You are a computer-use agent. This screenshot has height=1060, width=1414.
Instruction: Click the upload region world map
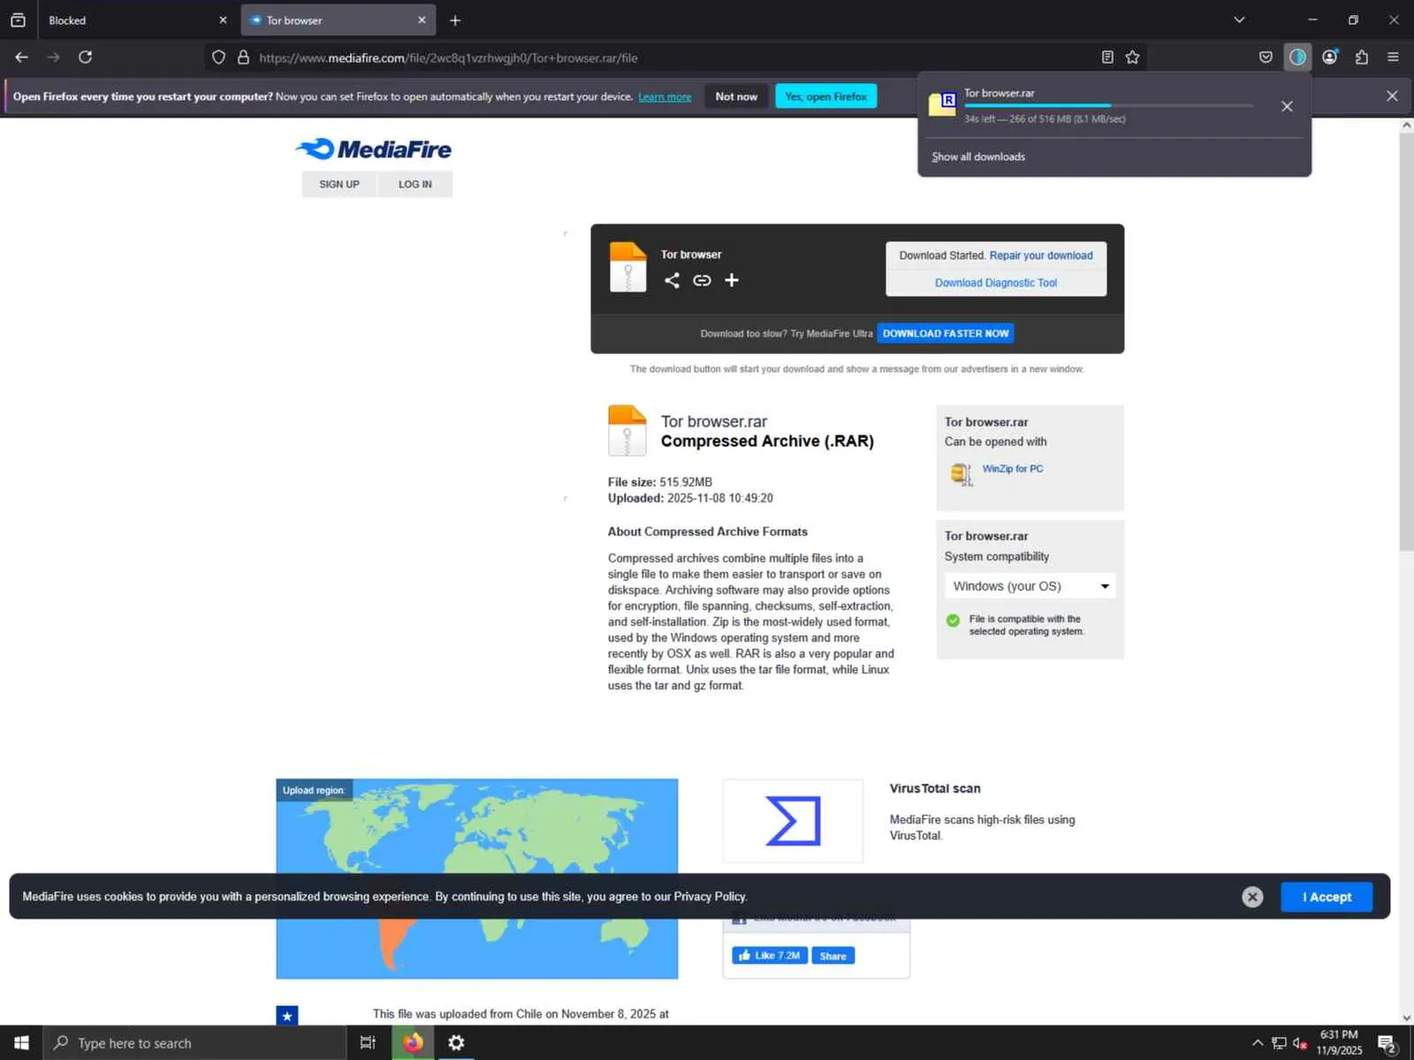(477, 878)
